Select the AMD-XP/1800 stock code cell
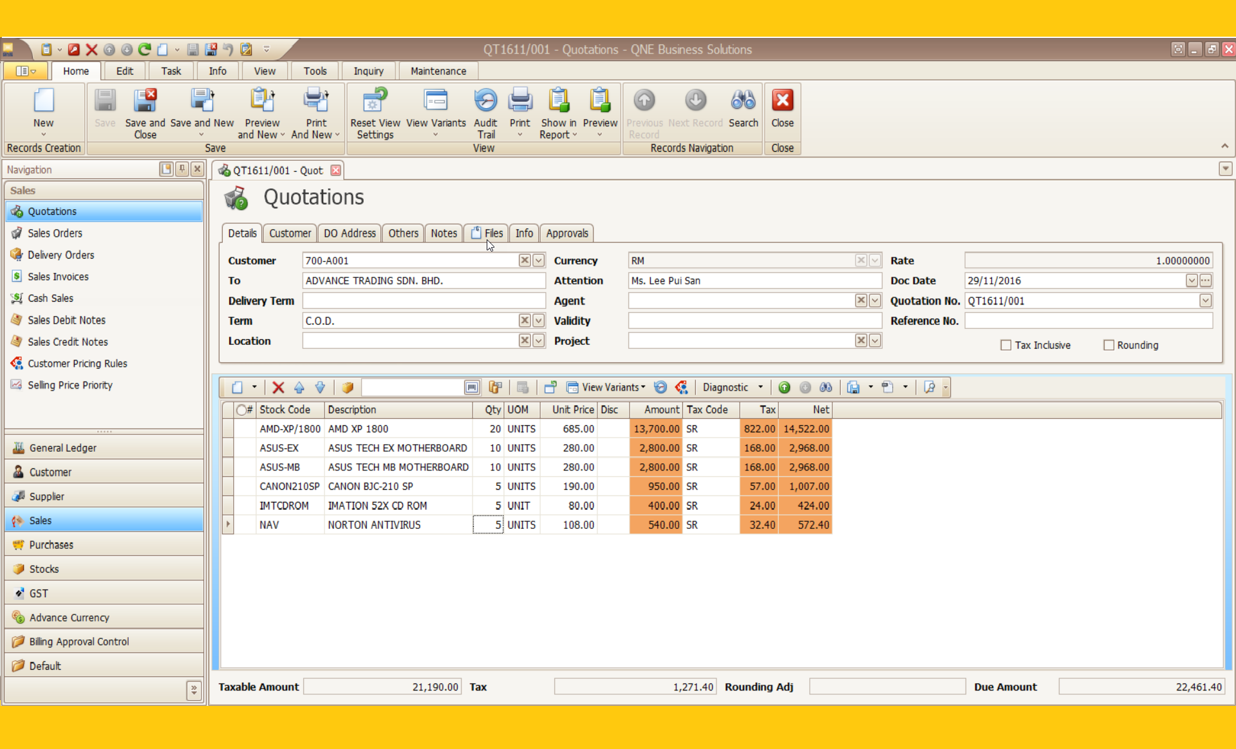Image resolution: width=1236 pixels, height=749 pixels. [290, 429]
